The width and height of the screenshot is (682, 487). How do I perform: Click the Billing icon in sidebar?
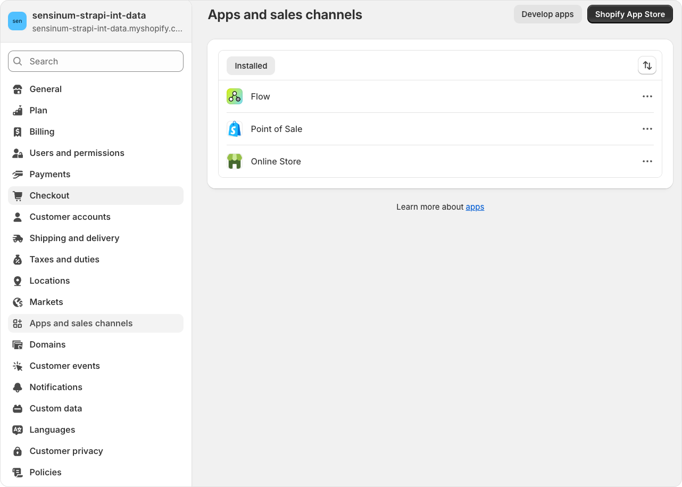(x=18, y=131)
